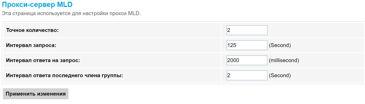Select the Интервал ответа на запрос field

247,60
